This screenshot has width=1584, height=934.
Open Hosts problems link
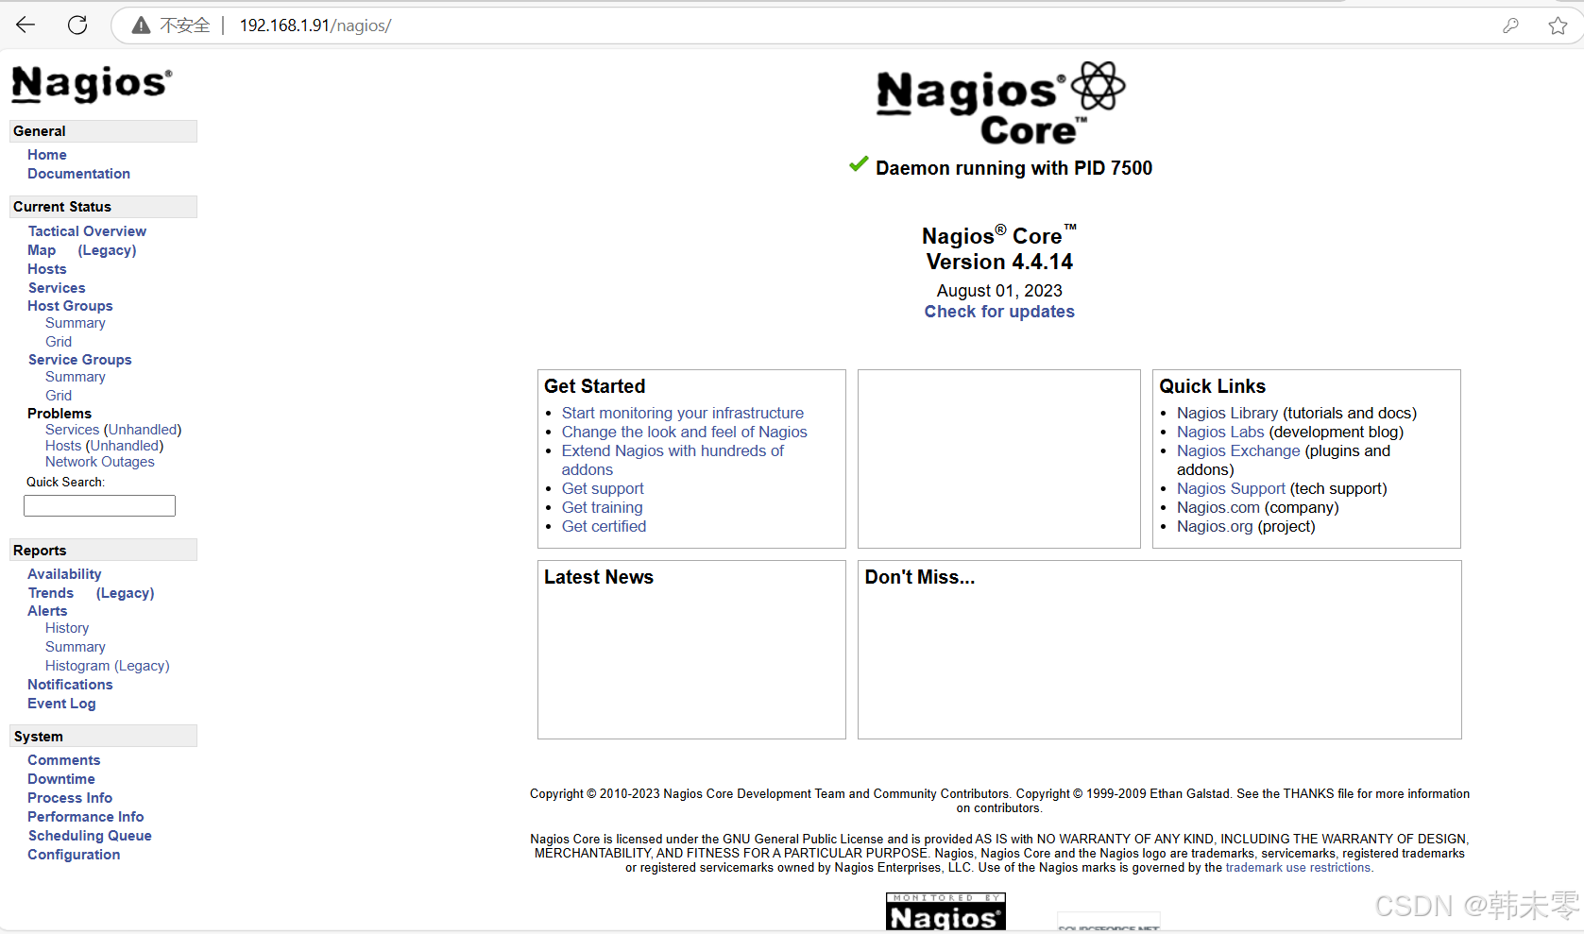[63, 446]
